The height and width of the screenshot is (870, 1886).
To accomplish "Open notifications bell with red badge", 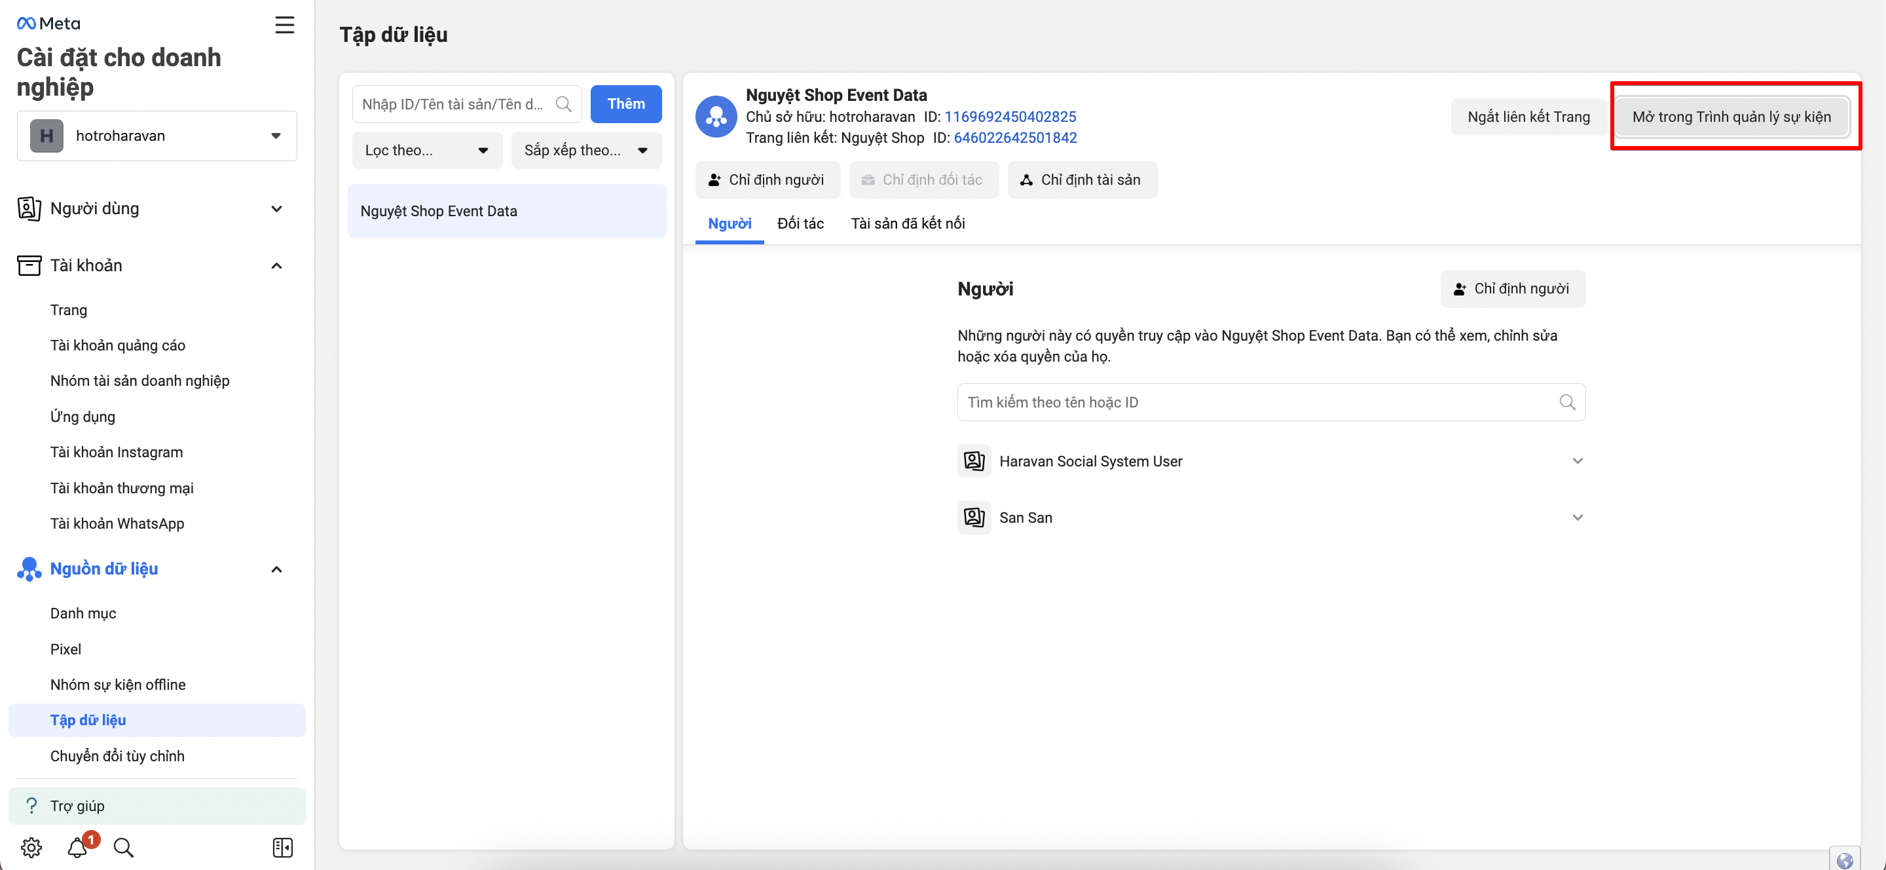I will point(78,847).
